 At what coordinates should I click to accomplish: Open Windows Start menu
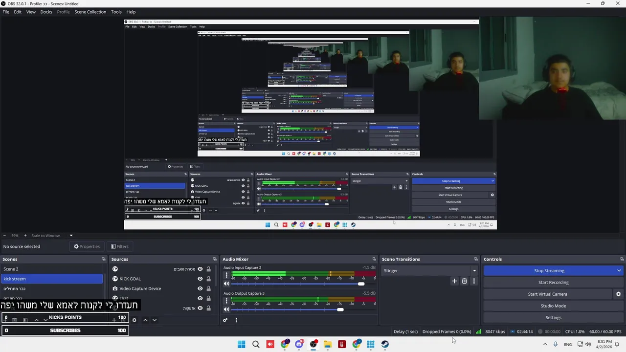tap(242, 344)
